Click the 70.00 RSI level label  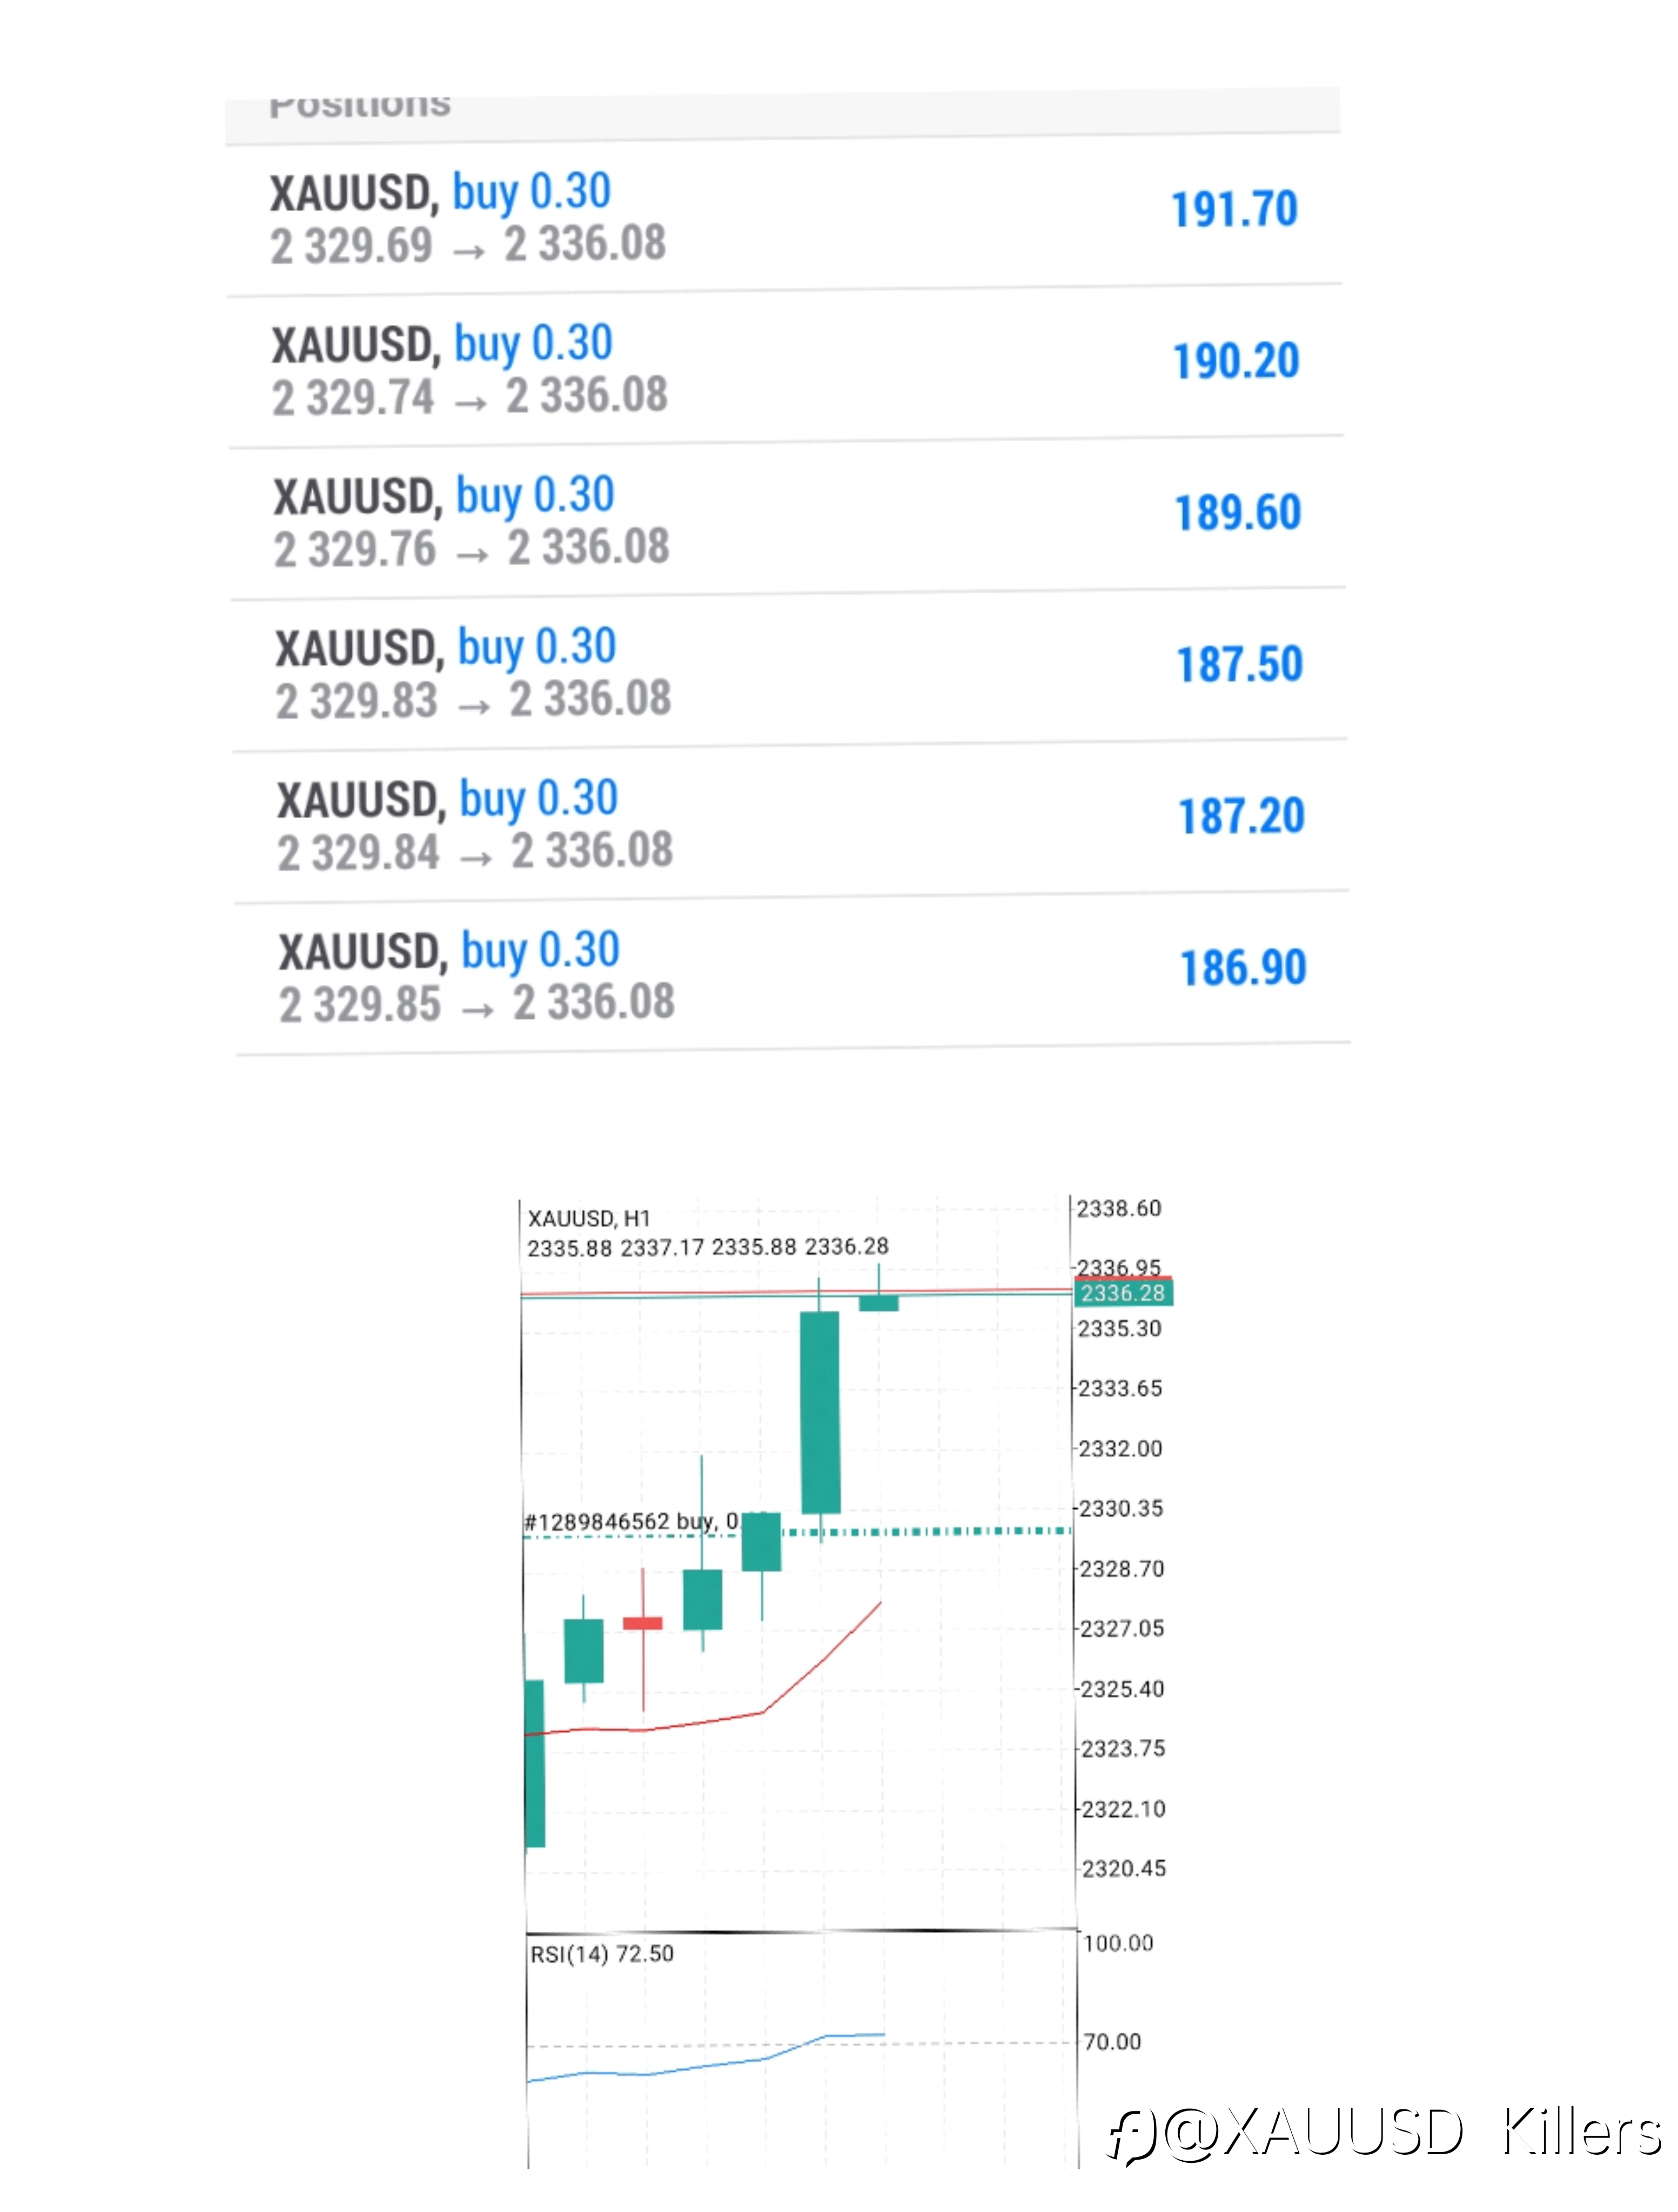pyautogui.click(x=1112, y=2042)
